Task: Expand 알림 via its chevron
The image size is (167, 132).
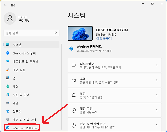Action: [156, 95]
